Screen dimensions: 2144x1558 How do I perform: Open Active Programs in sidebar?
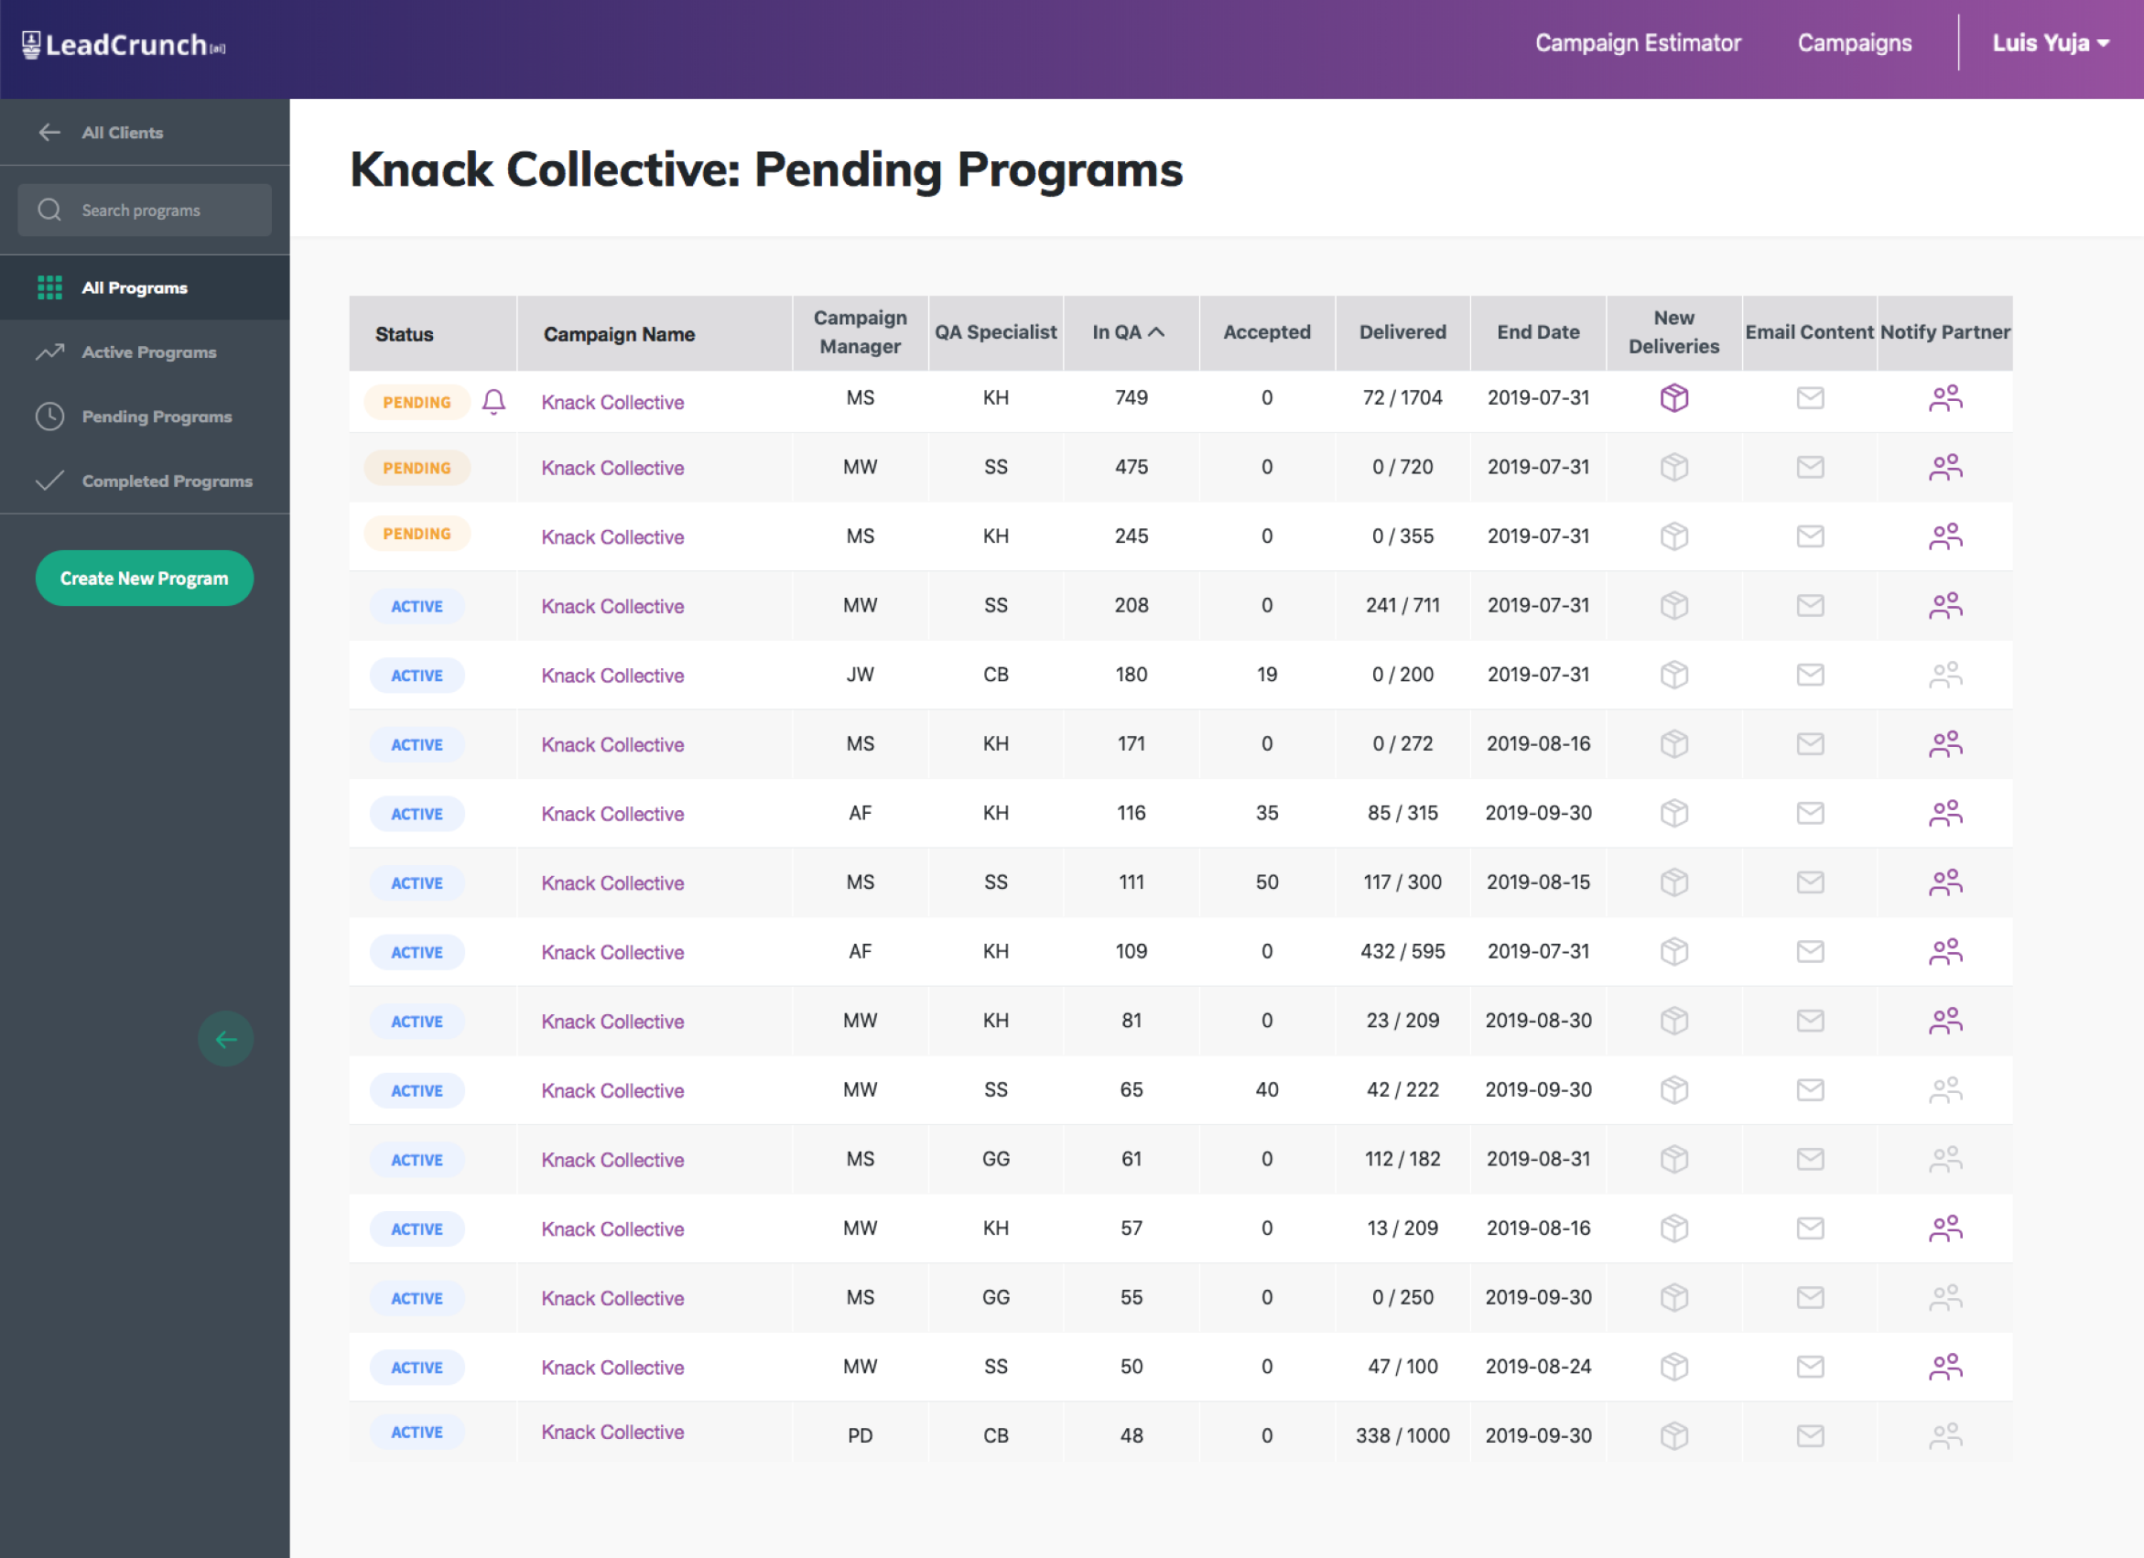point(145,352)
